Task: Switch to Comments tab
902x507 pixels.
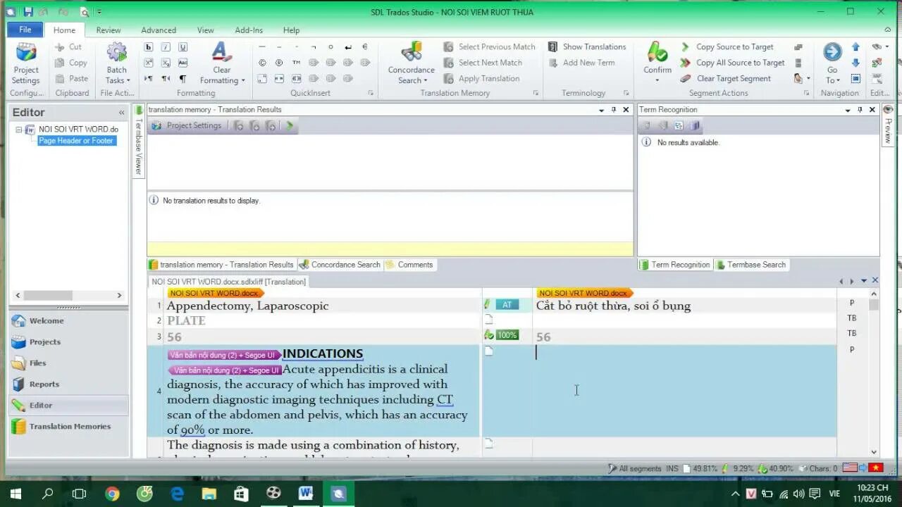Action: pyautogui.click(x=409, y=265)
